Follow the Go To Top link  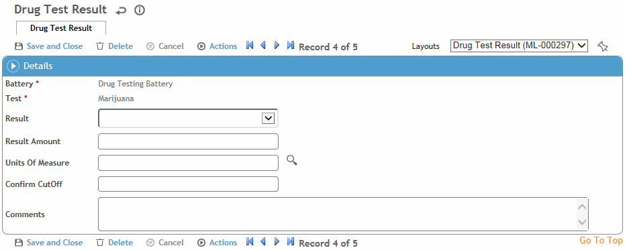tap(601, 240)
